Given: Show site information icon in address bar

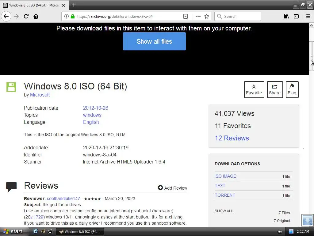Looking at the screenshot, I should tap(67, 17).
